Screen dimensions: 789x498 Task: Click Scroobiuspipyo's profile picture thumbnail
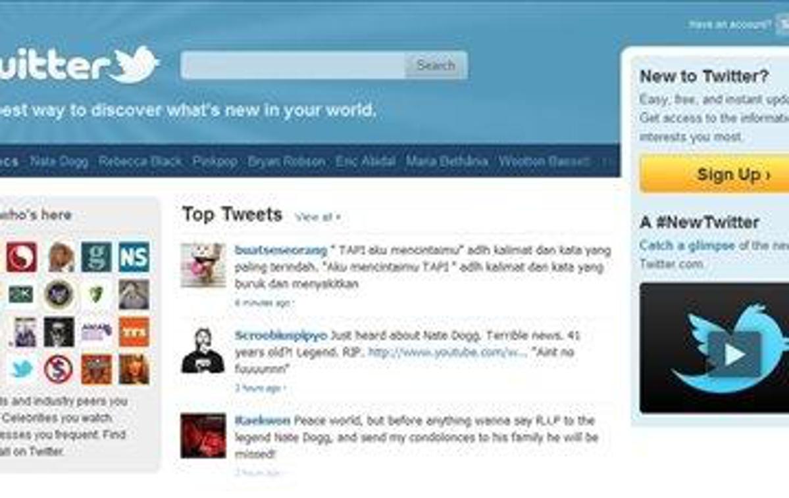point(203,350)
